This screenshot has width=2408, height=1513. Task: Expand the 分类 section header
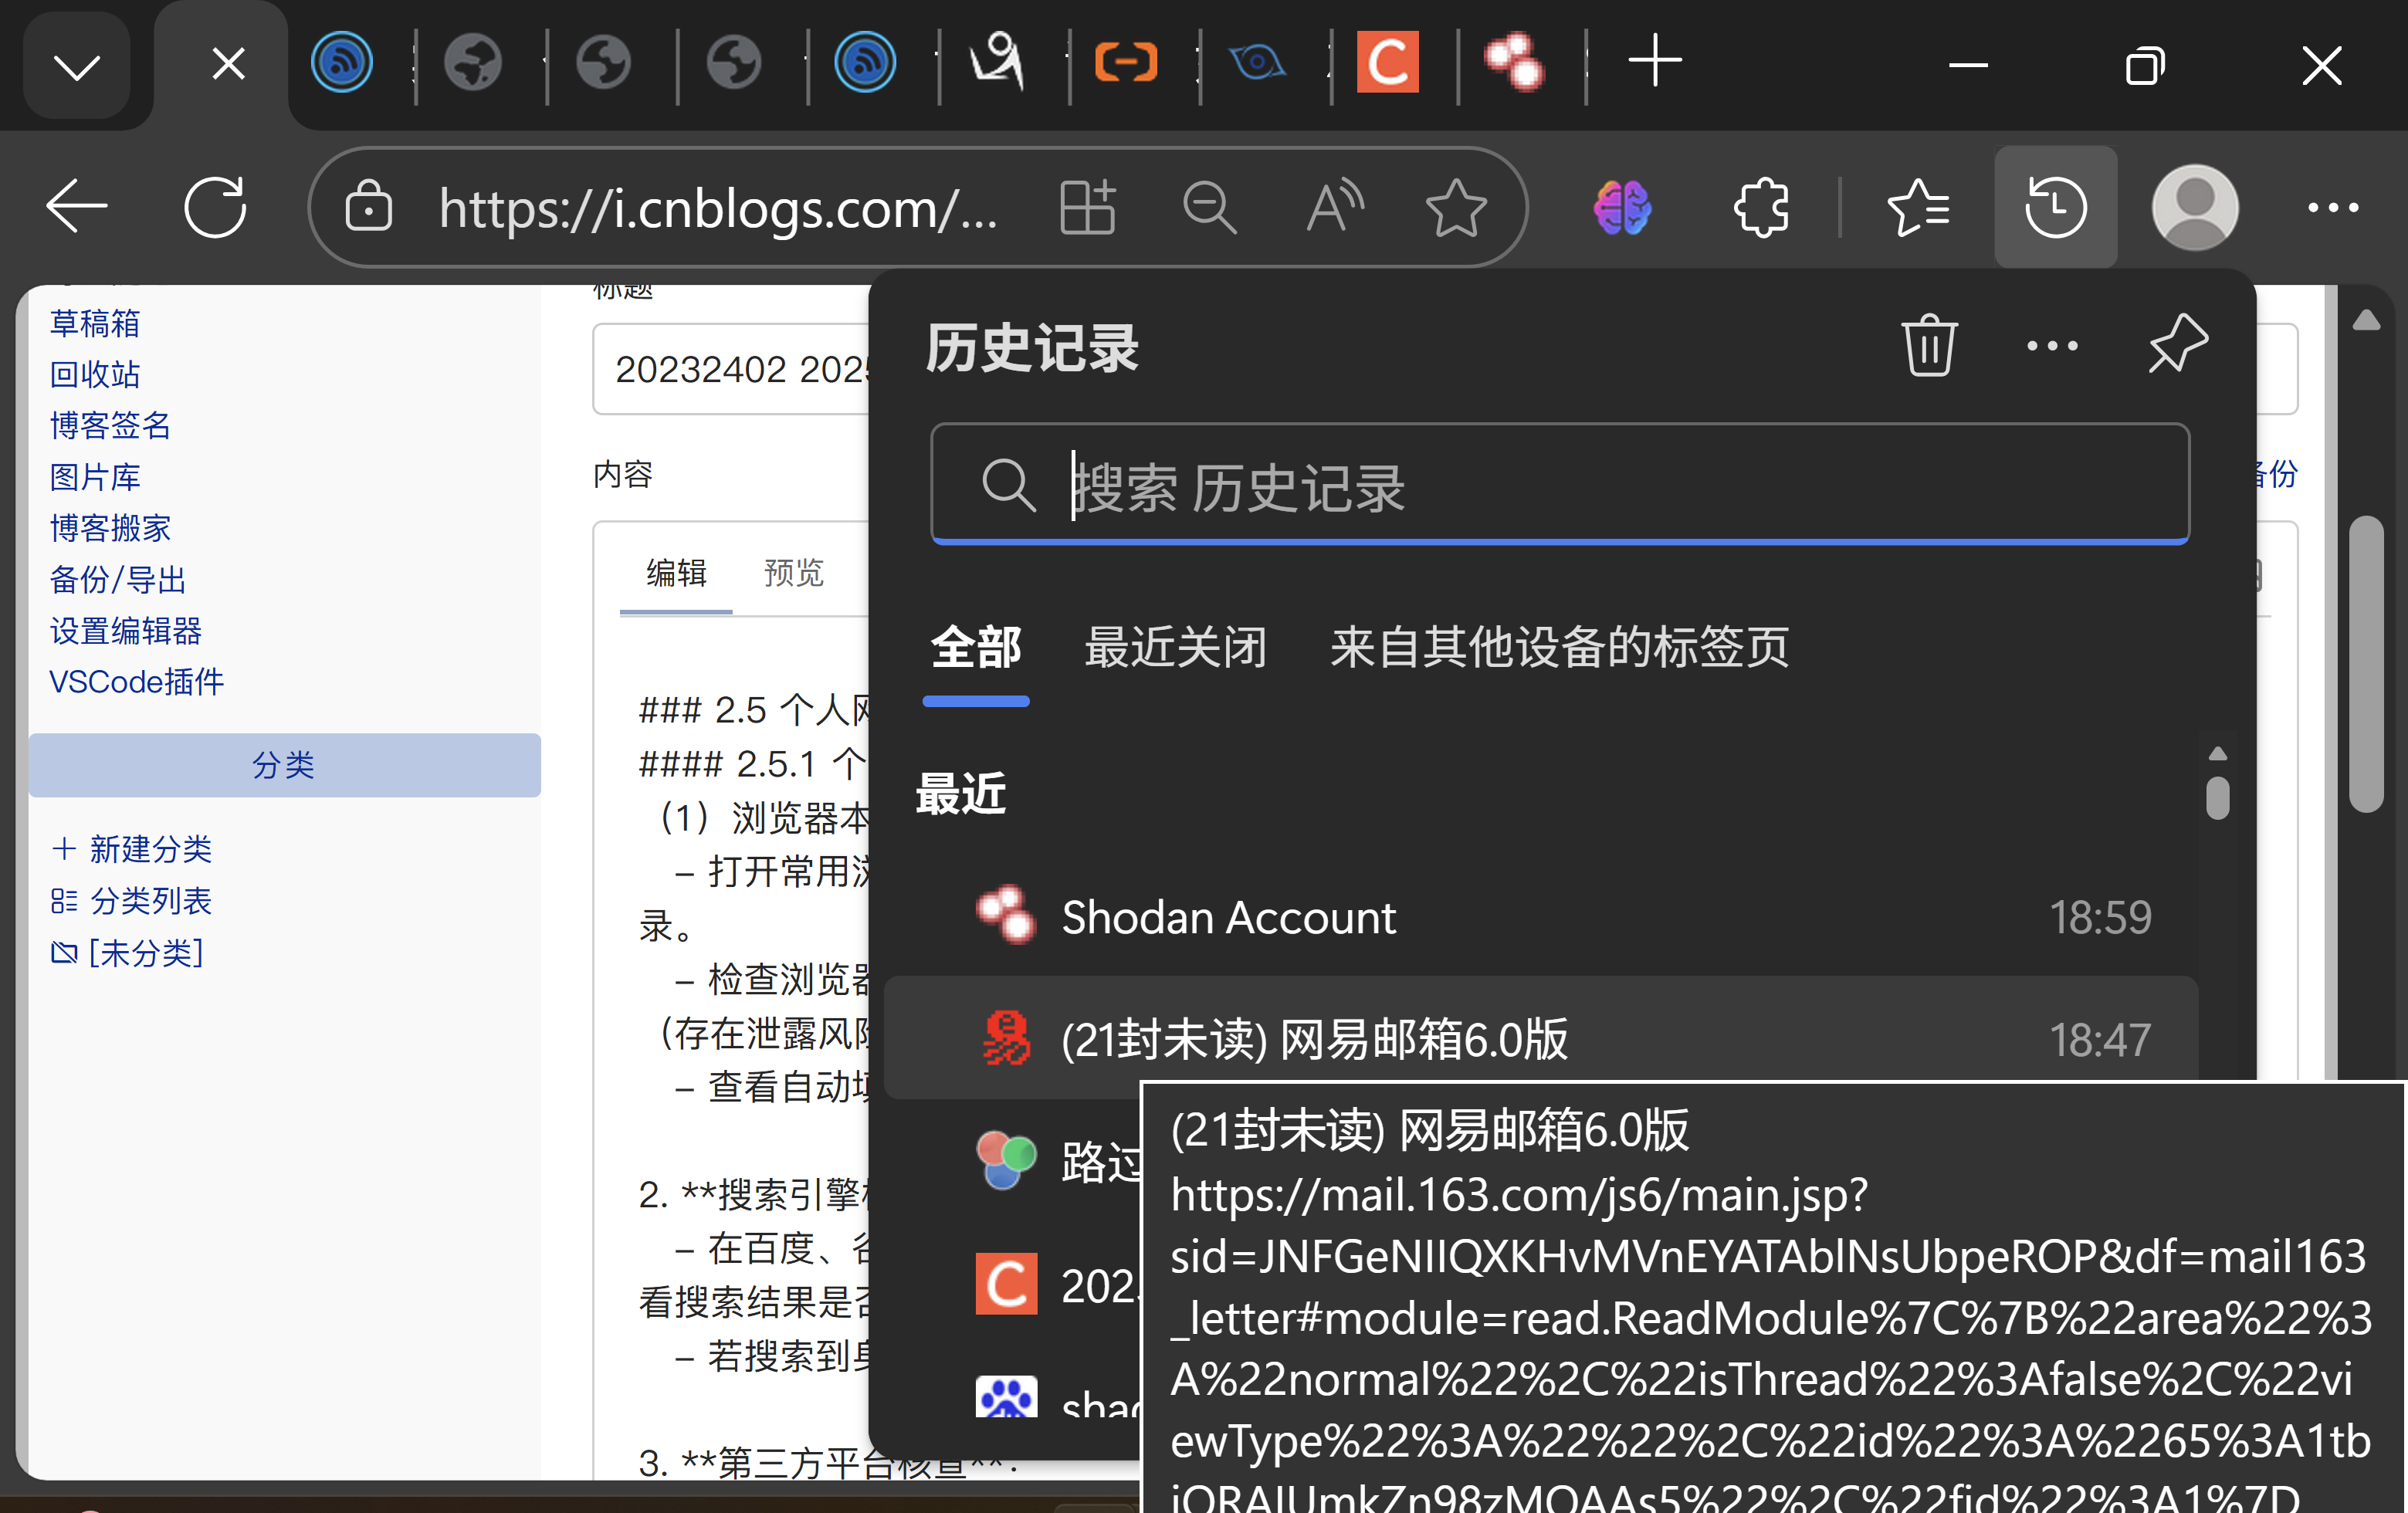point(284,765)
